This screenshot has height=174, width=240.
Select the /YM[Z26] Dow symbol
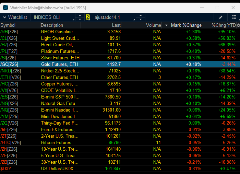tap(9, 117)
